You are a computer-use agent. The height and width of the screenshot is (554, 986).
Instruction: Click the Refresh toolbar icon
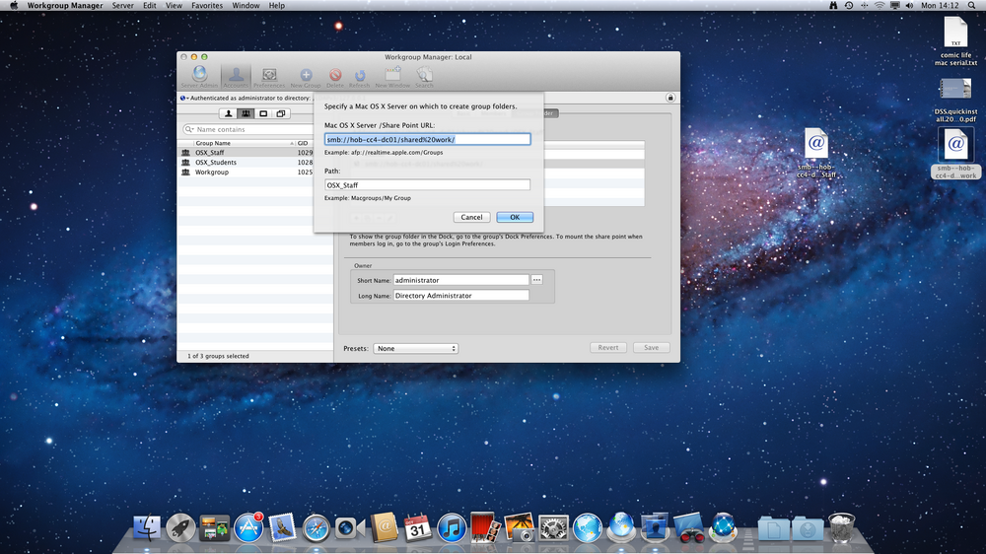tap(359, 77)
